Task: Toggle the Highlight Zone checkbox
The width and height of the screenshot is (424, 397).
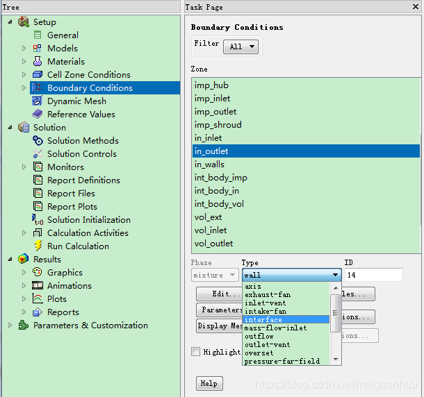Action: [x=196, y=352]
